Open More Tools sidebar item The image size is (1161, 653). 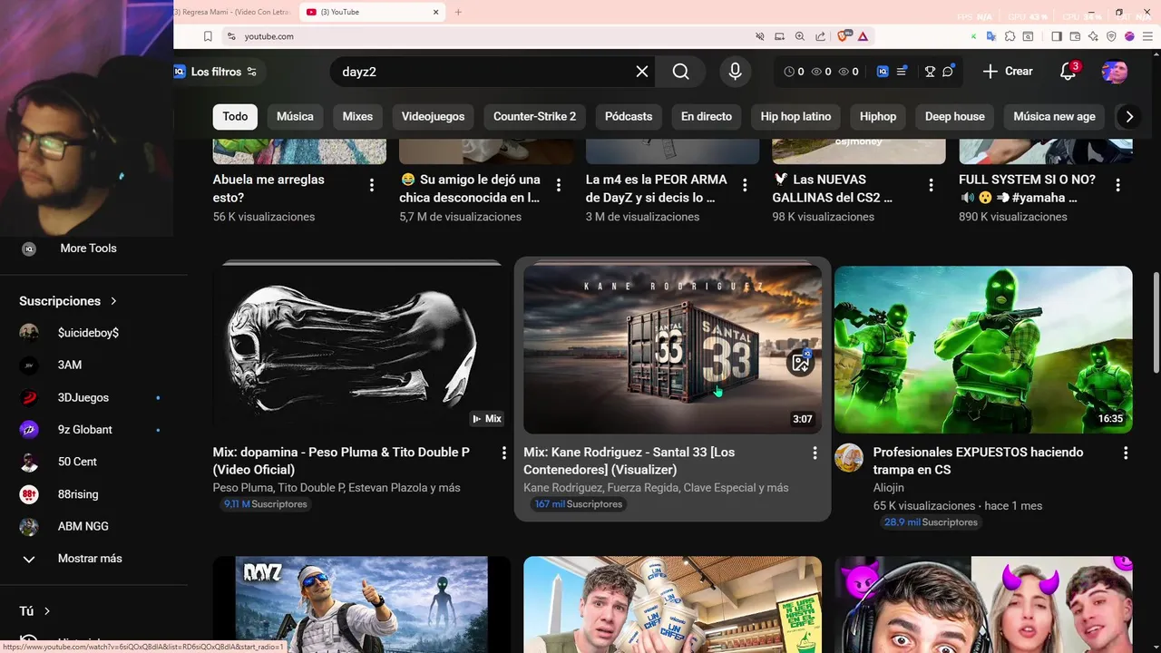[89, 249]
